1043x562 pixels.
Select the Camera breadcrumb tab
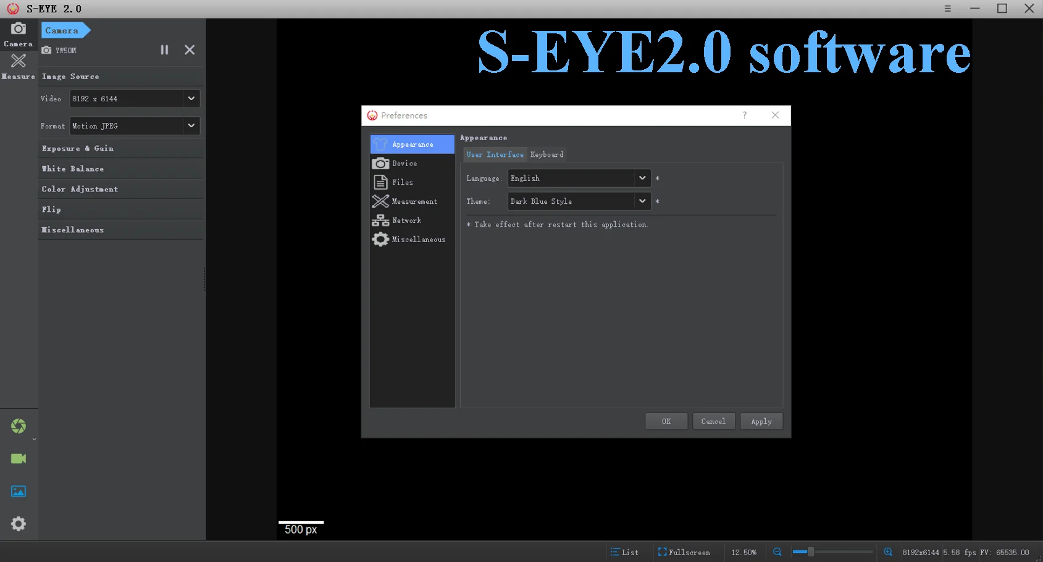pos(65,30)
